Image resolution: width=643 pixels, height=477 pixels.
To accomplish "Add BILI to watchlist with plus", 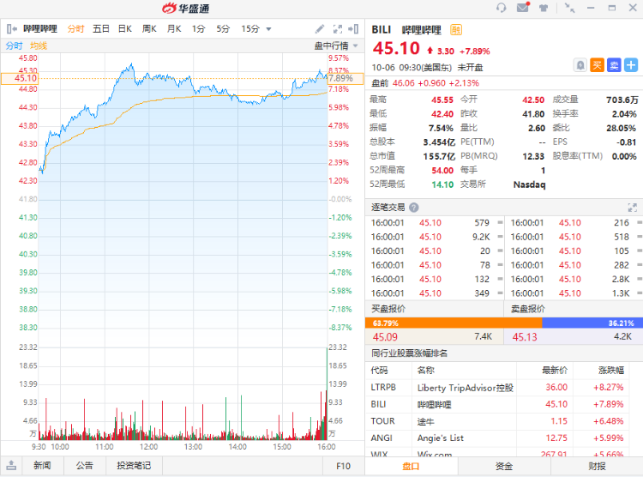I will click(x=631, y=65).
